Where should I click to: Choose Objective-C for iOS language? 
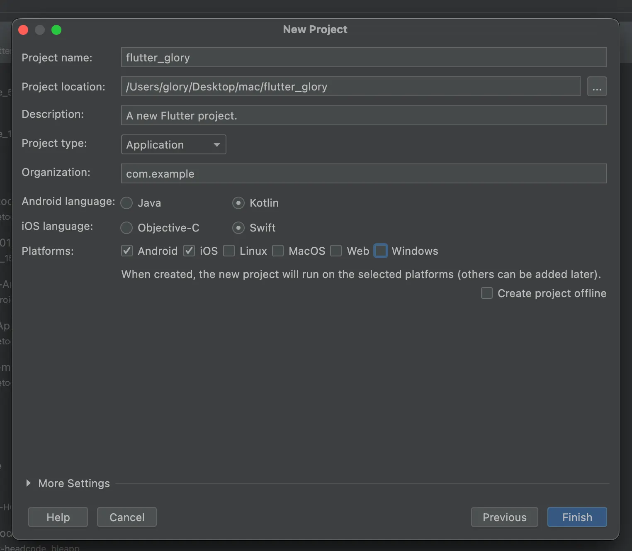(x=126, y=228)
